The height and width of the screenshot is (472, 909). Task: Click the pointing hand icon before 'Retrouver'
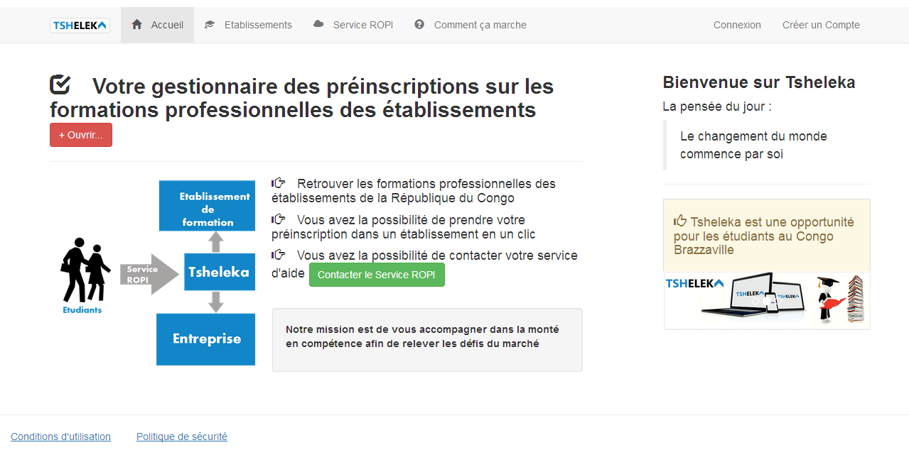[x=279, y=183]
